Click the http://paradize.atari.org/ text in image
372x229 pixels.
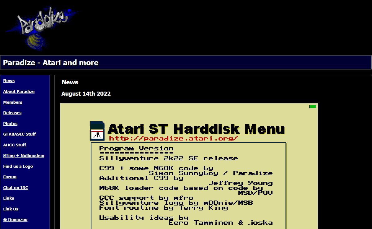(174, 139)
